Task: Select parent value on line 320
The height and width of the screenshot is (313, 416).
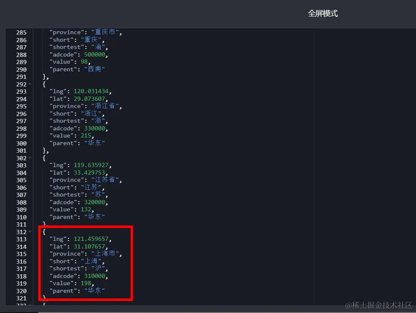Action: 95,290
